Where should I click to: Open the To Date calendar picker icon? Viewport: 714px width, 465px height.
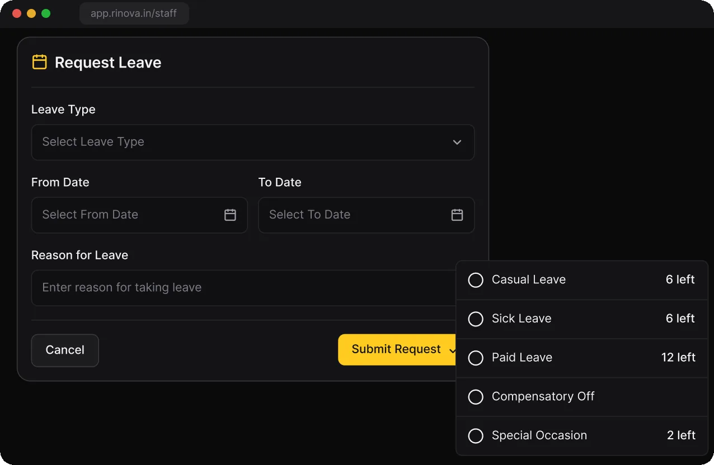point(457,215)
